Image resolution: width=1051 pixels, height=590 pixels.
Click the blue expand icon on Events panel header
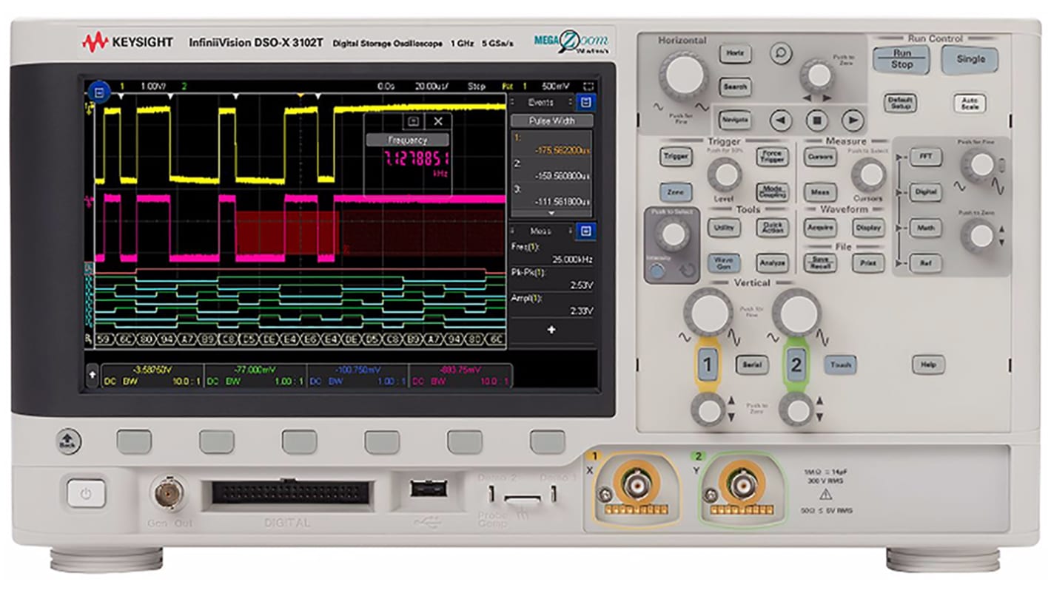click(x=585, y=104)
